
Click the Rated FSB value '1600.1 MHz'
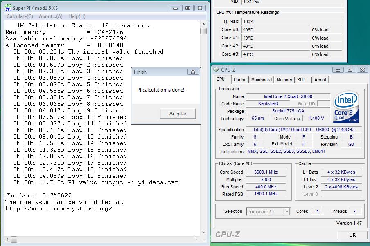266,194
